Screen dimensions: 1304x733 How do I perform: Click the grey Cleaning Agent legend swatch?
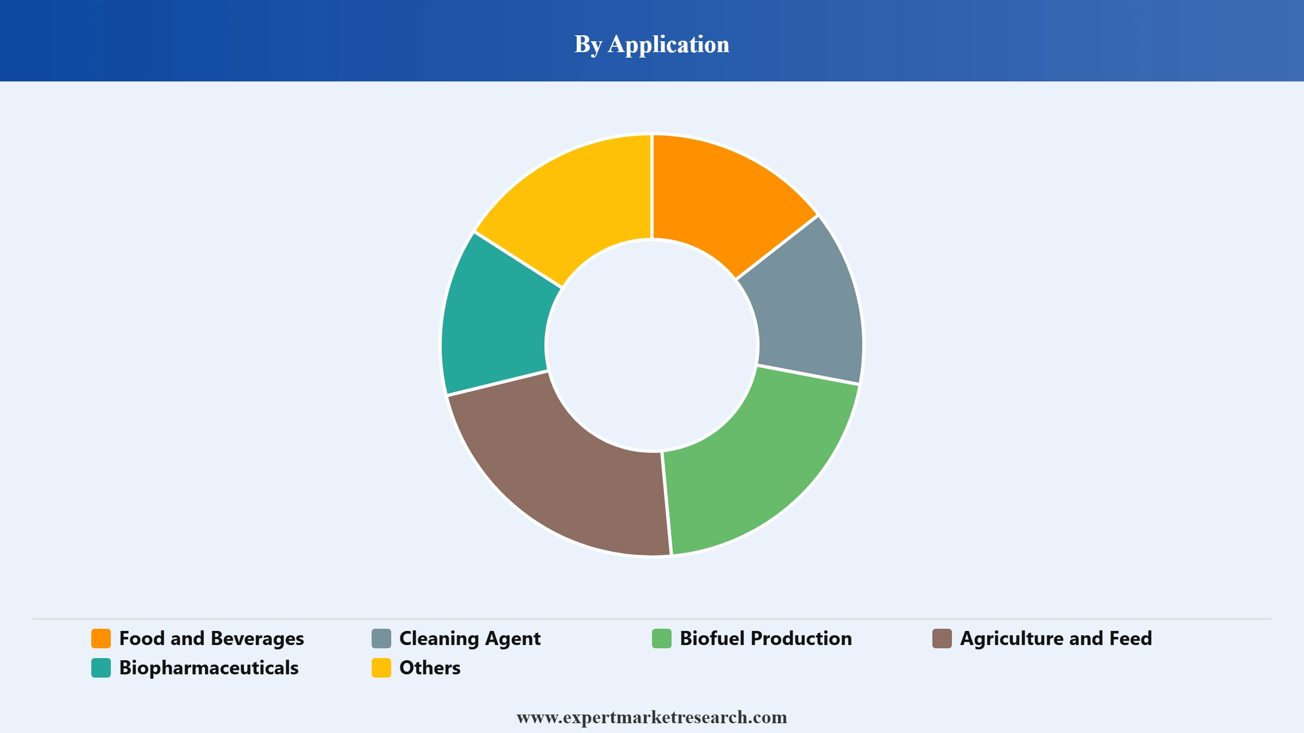(381, 639)
